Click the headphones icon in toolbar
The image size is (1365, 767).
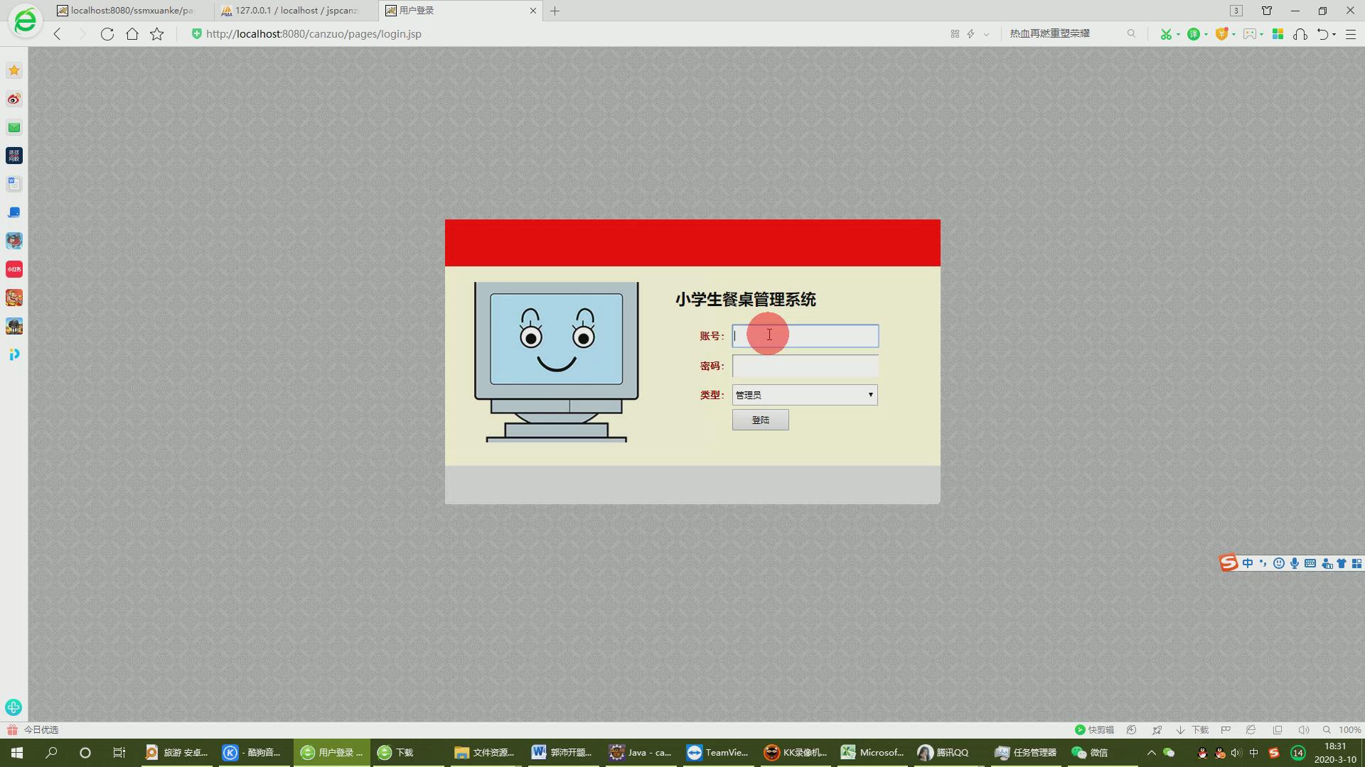coord(1300,34)
